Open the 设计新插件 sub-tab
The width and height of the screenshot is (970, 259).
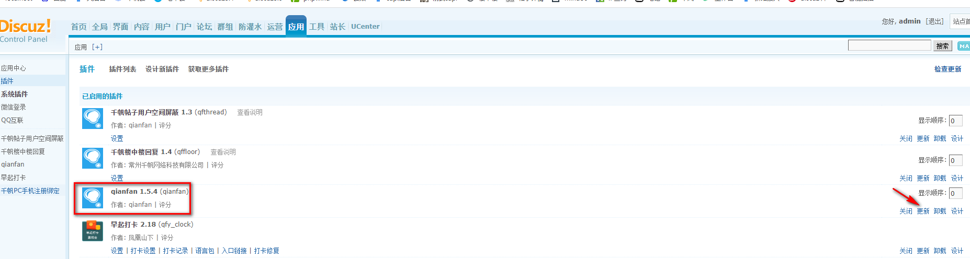(x=162, y=69)
